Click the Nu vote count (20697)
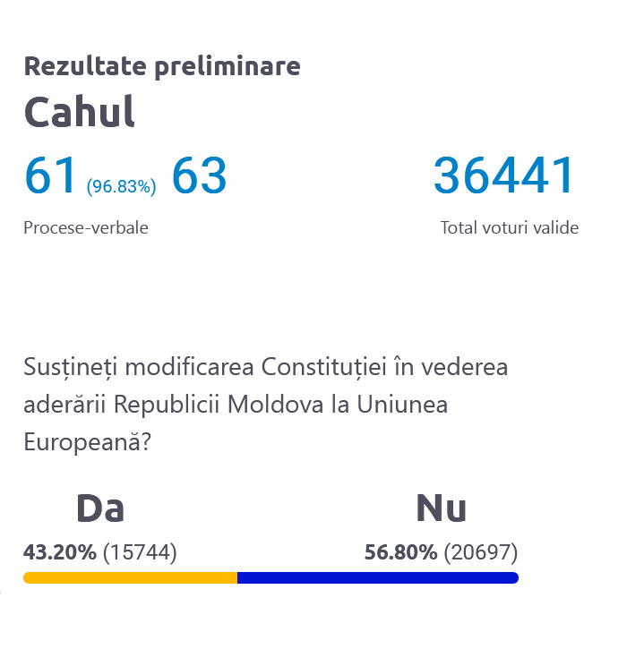This screenshot has height=649, width=627. 481,552
